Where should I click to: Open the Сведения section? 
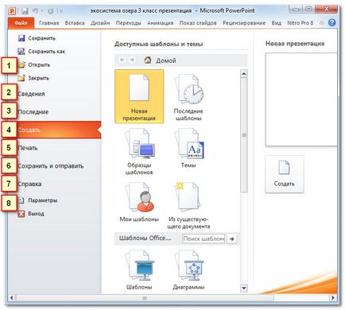[31, 94]
